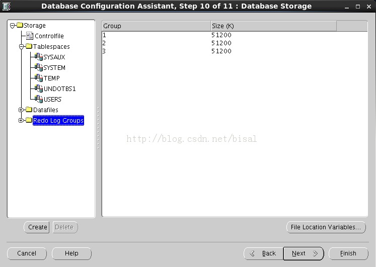Click the SYSAUX tablespace icon
Screen dimensions: 376x267
click(38, 57)
